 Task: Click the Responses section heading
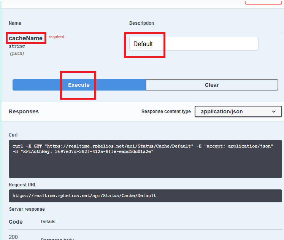coord(24,111)
